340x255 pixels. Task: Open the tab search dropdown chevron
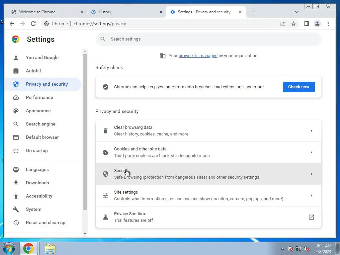(x=297, y=12)
